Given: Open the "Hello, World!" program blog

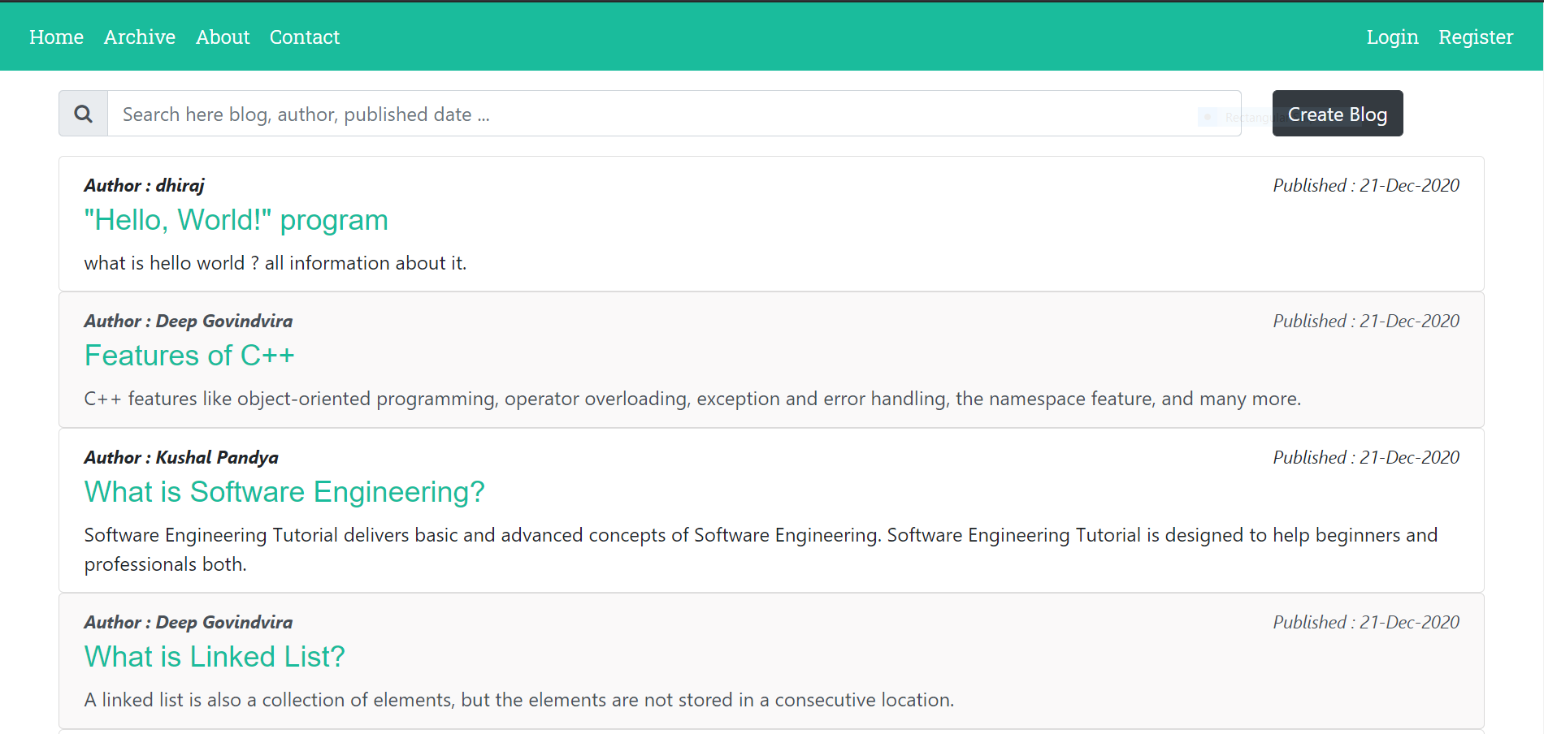Looking at the screenshot, I should [236, 220].
